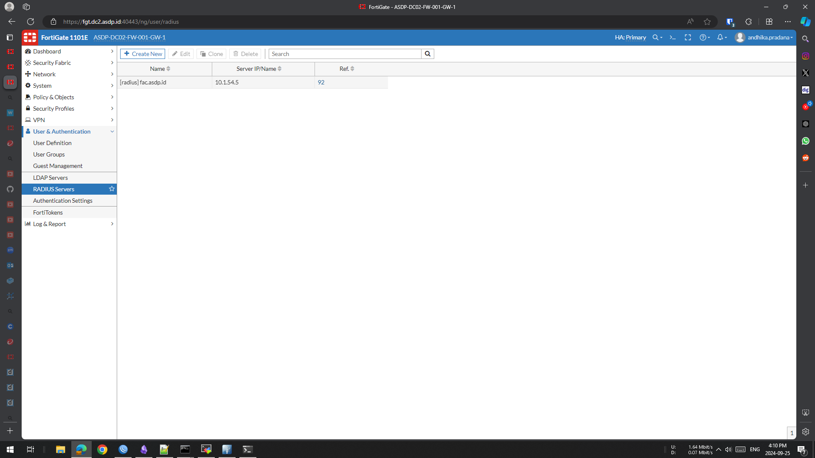Viewport: 815px width, 458px height.
Task: Open Google Chrome from taskbar
Action: click(102, 450)
